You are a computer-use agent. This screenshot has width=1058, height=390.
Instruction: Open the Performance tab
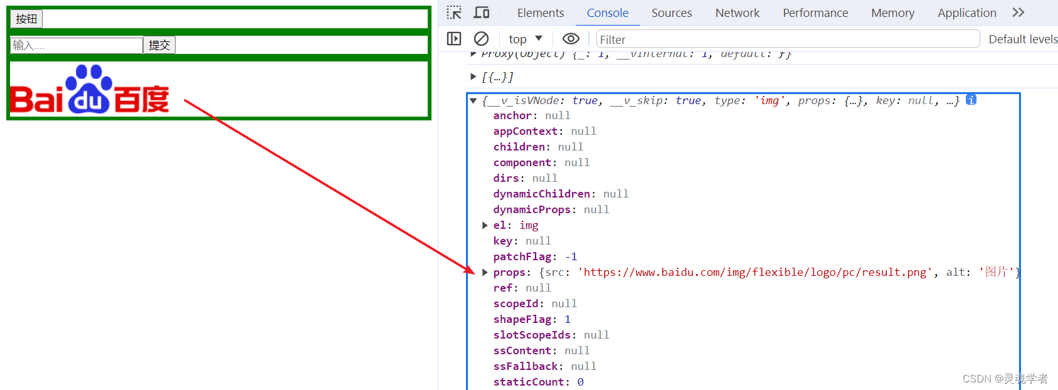[815, 13]
